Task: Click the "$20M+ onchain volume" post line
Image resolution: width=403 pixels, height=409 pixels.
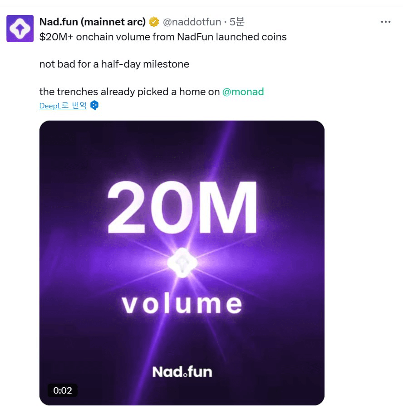Action: tap(163, 37)
